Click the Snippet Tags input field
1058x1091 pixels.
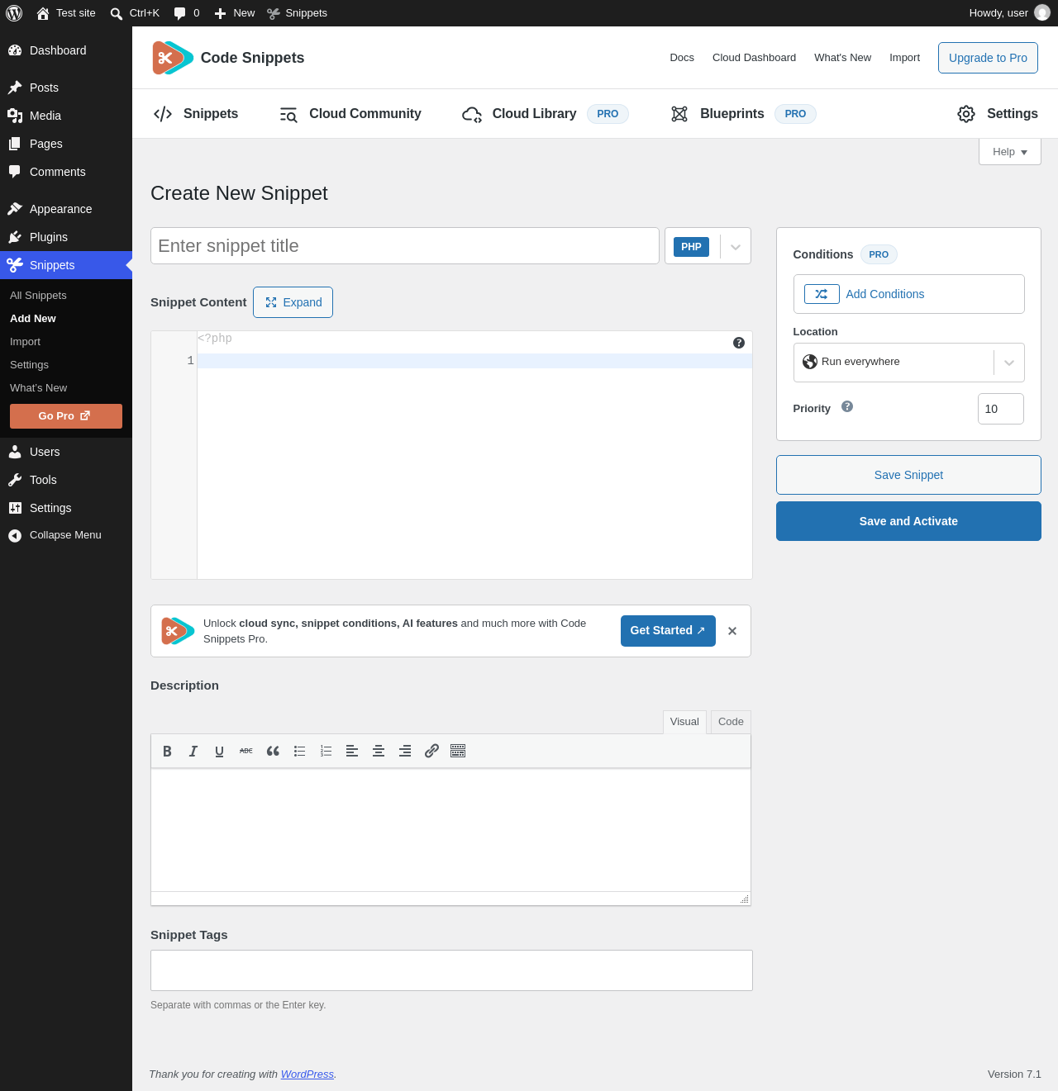point(451,970)
